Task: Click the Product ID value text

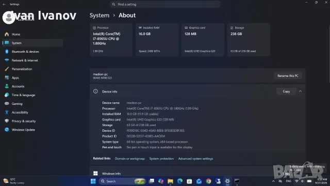Action: click(145, 136)
